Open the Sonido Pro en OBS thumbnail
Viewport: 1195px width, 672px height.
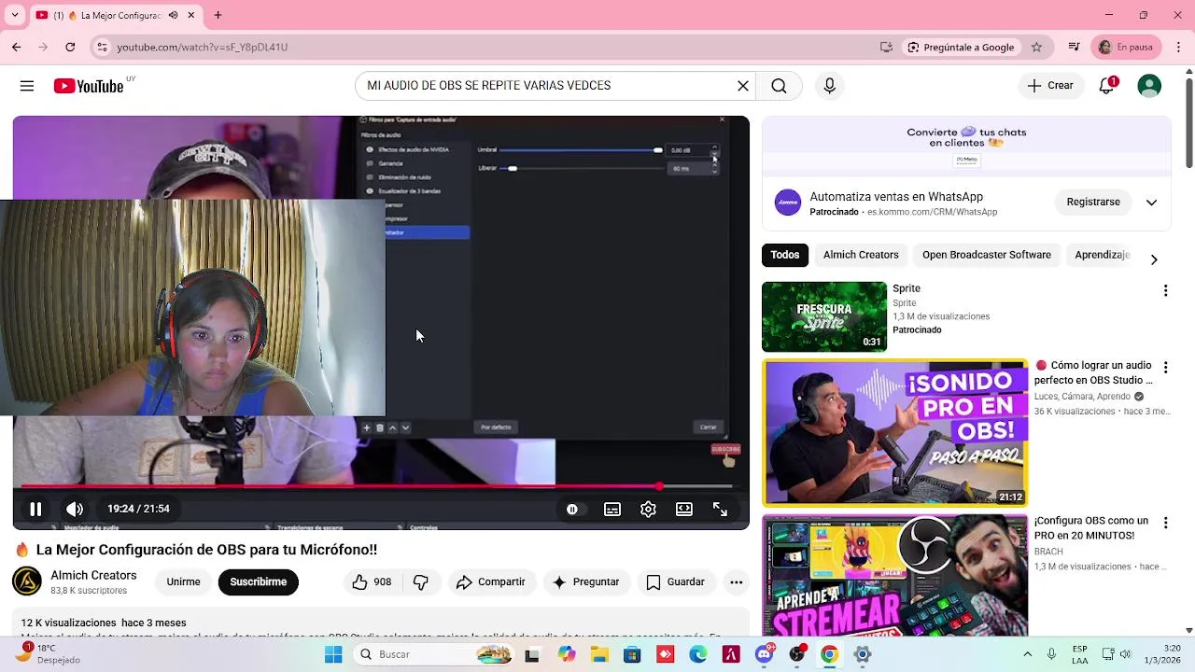[x=894, y=432]
